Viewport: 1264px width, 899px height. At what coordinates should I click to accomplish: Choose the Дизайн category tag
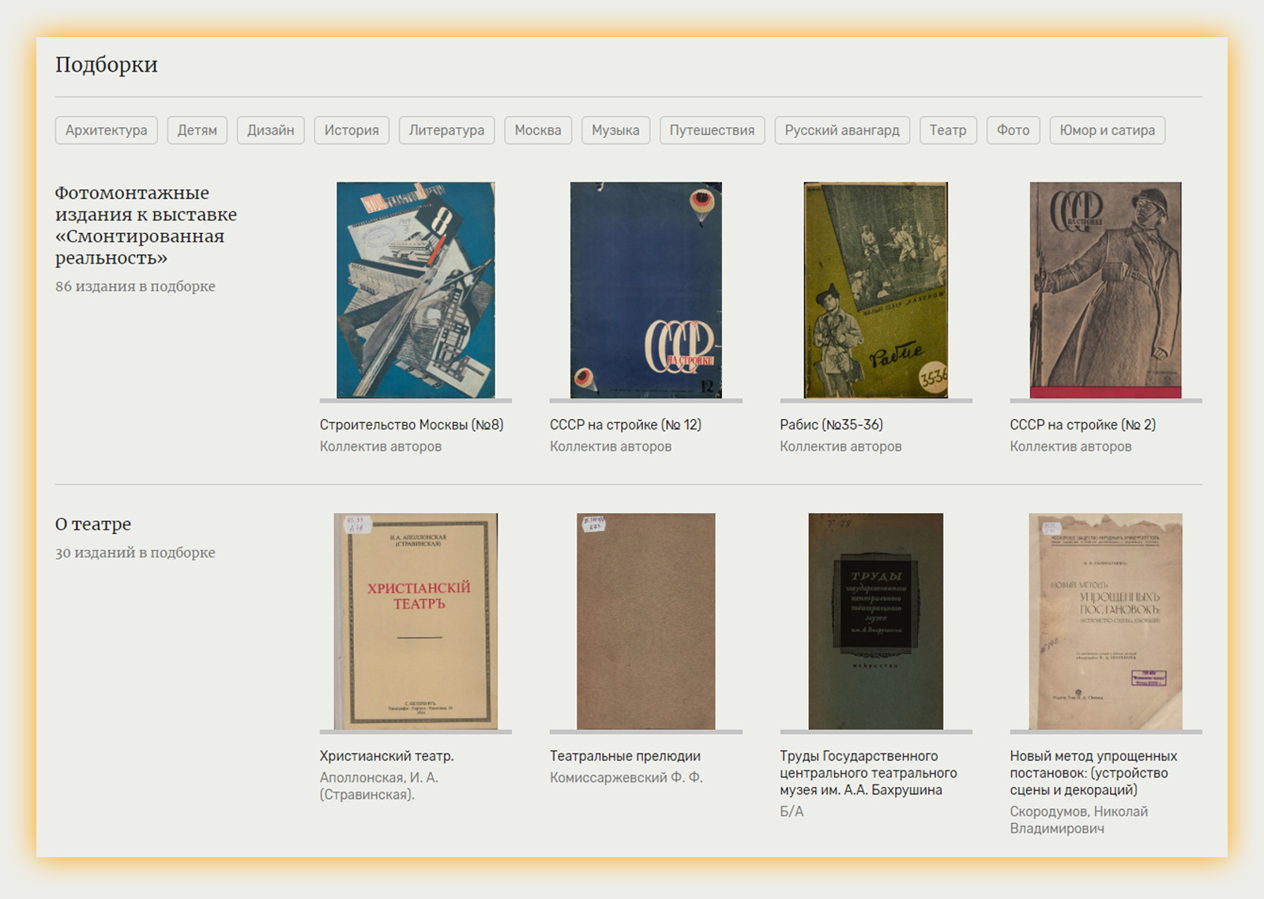(270, 130)
